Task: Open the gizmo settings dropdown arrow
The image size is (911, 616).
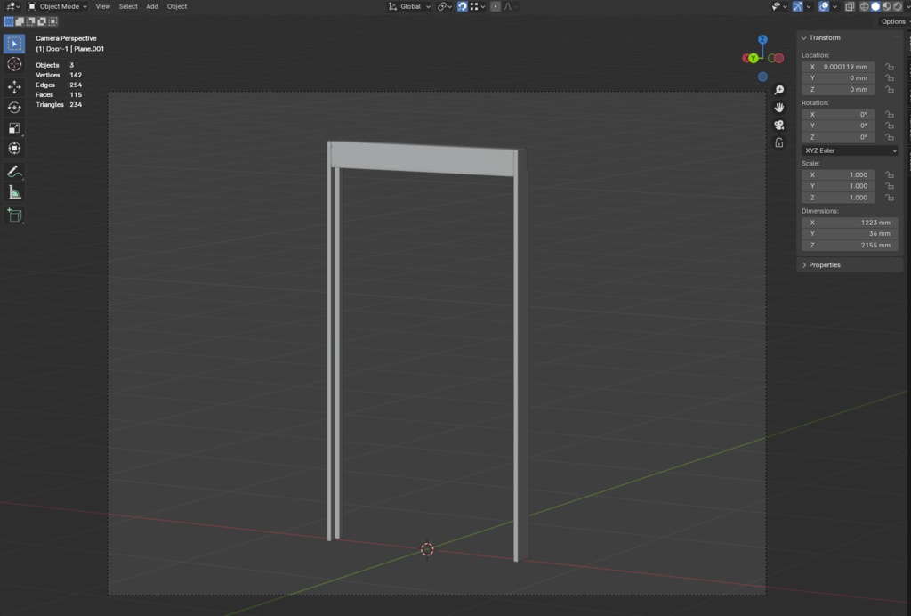Action: [808, 6]
